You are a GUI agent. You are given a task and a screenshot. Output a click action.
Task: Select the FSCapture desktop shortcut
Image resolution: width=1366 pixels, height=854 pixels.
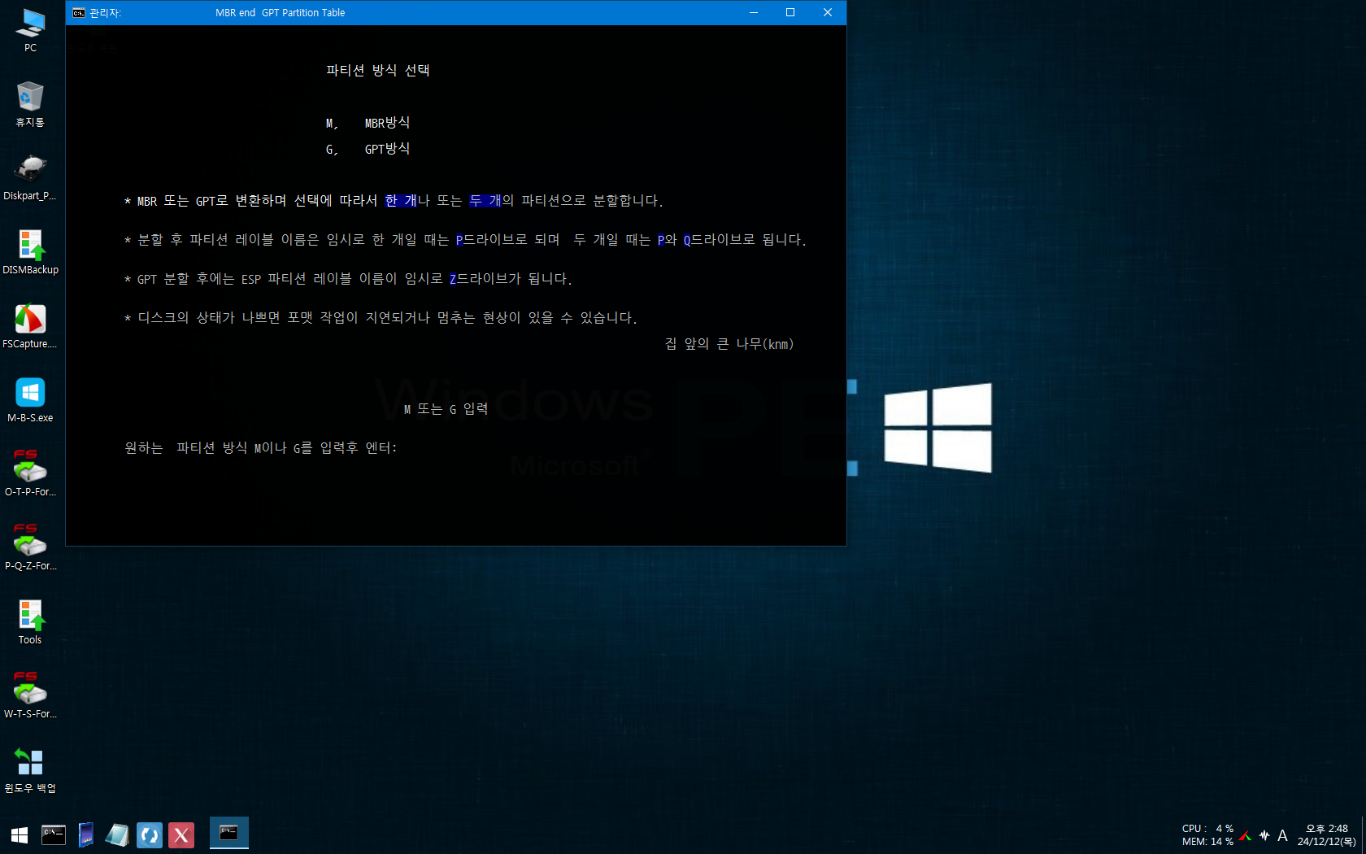click(x=30, y=326)
